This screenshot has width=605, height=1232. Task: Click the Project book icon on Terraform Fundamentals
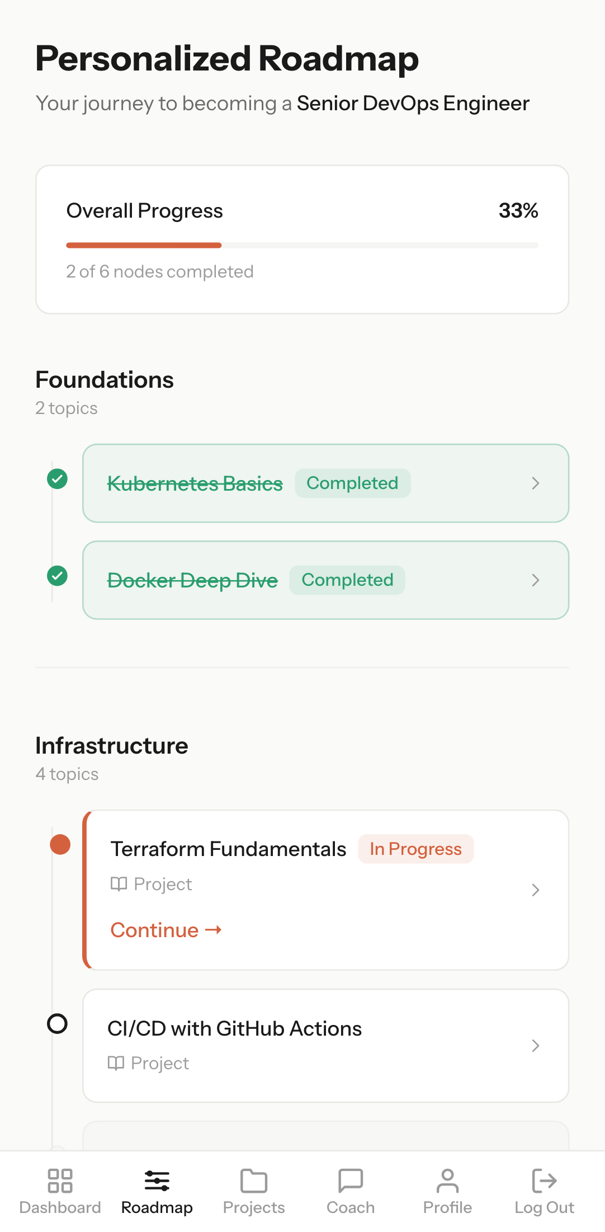(119, 884)
